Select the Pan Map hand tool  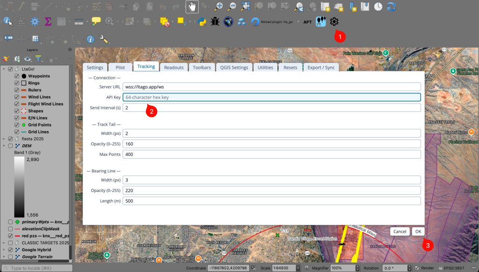coord(191,7)
